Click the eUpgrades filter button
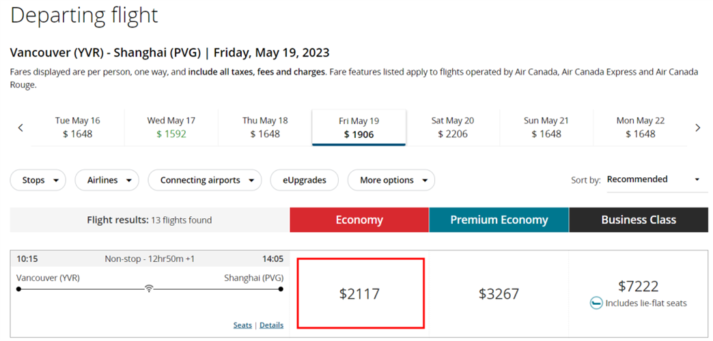The height and width of the screenshot is (341, 713). tap(304, 180)
